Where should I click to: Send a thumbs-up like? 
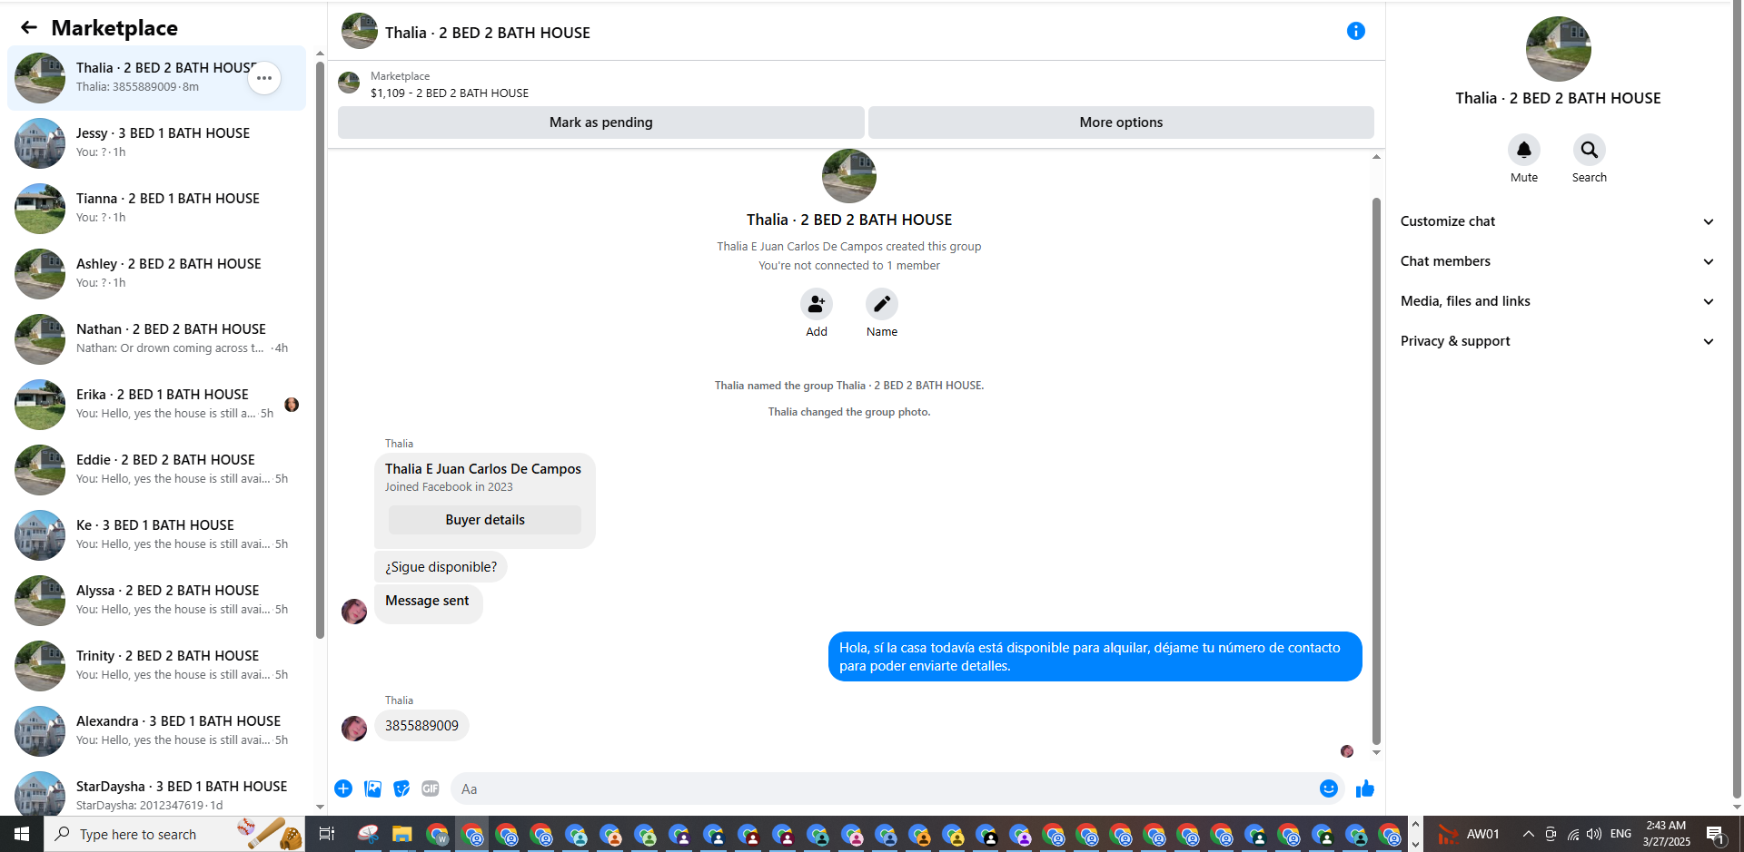(1364, 788)
